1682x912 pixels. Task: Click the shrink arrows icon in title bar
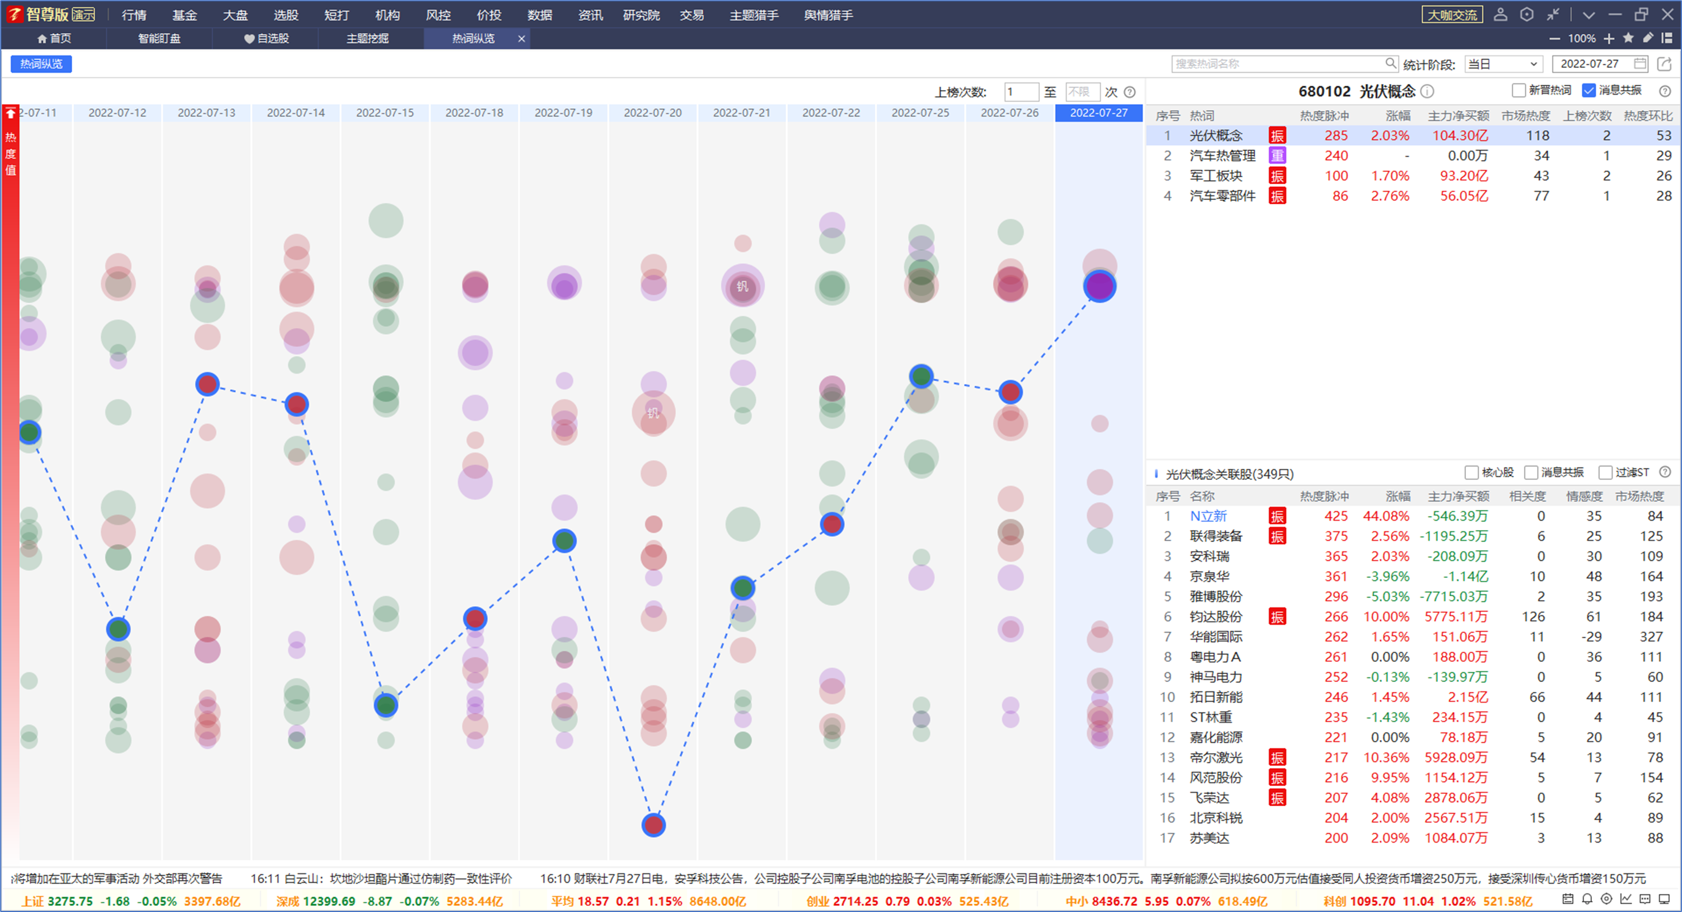click(x=1553, y=15)
